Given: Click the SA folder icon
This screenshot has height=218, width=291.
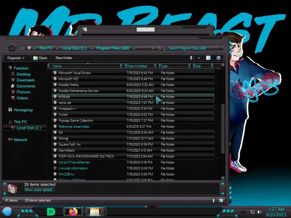Looking at the screenshot, I should [x=55, y=132].
